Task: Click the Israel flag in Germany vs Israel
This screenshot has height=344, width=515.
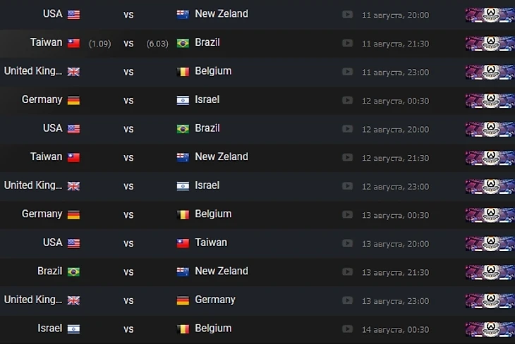Action: pyautogui.click(x=183, y=100)
